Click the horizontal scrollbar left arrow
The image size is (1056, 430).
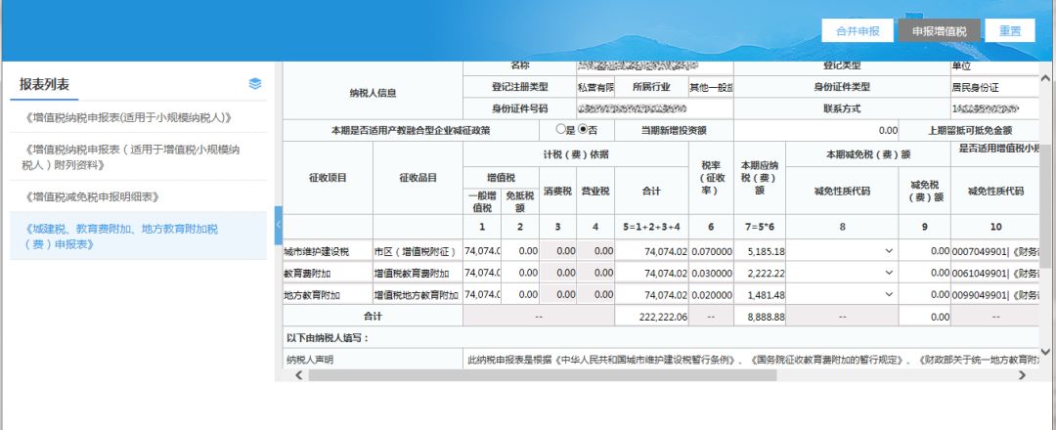click(298, 374)
